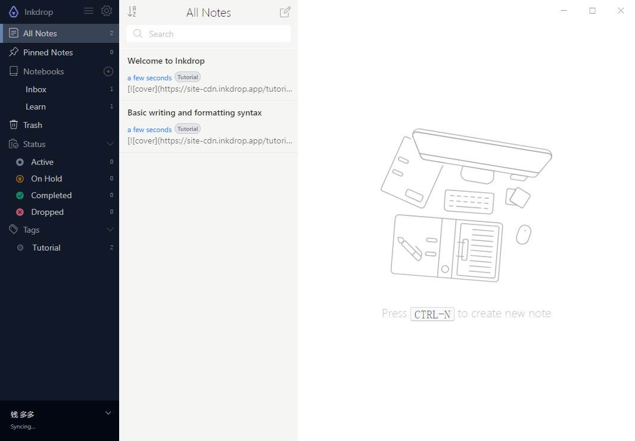The height and width of the screenshot is (441, 635).
Task: Click the sort order A-Z icon
Action: [x=132, y=12]
